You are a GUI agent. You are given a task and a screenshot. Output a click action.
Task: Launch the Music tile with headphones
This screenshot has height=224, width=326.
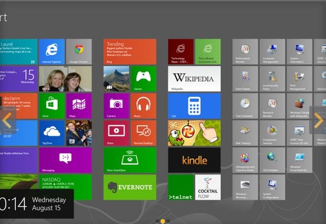143,106
